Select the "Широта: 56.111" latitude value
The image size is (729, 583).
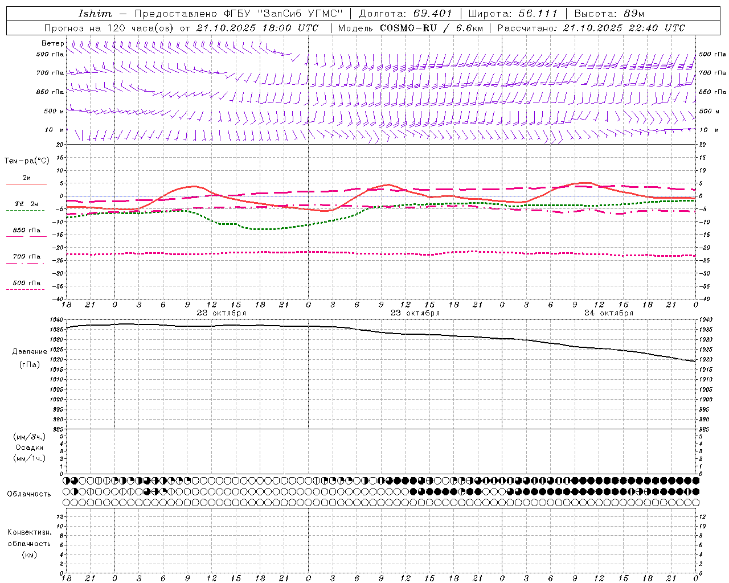click(513, 14)
